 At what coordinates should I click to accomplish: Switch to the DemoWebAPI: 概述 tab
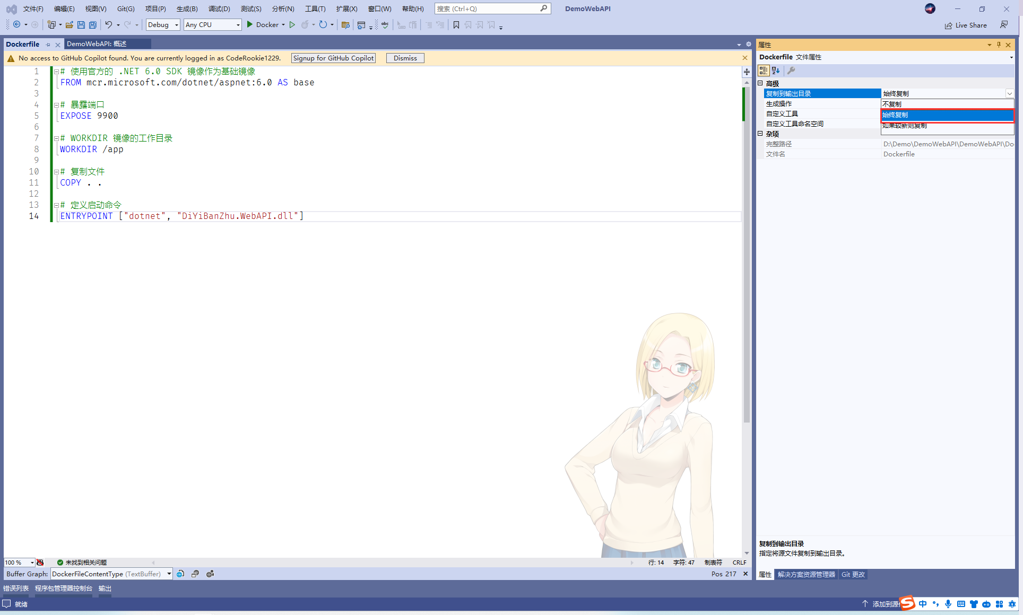pos(97,44)
